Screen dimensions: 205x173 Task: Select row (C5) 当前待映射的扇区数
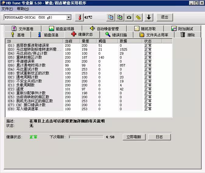click(x=89, y=97)
